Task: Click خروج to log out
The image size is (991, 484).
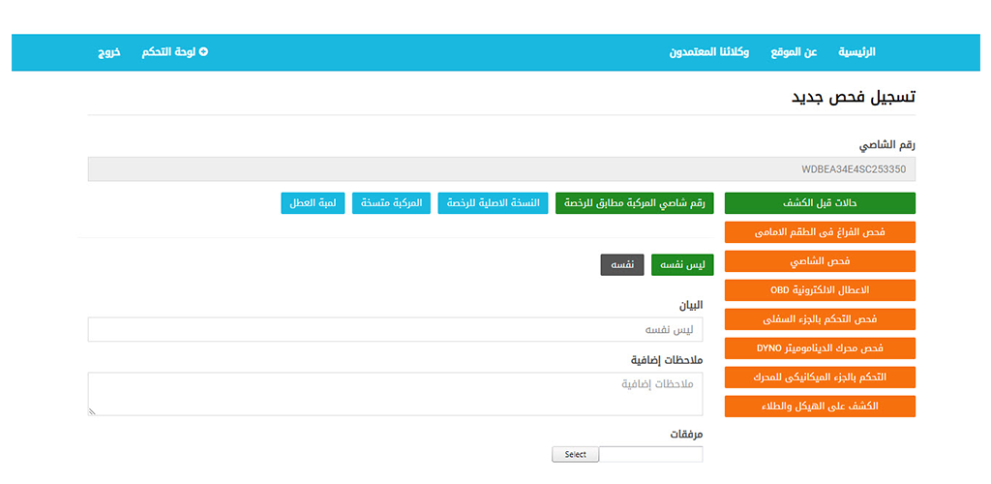Action: (108, 52)
